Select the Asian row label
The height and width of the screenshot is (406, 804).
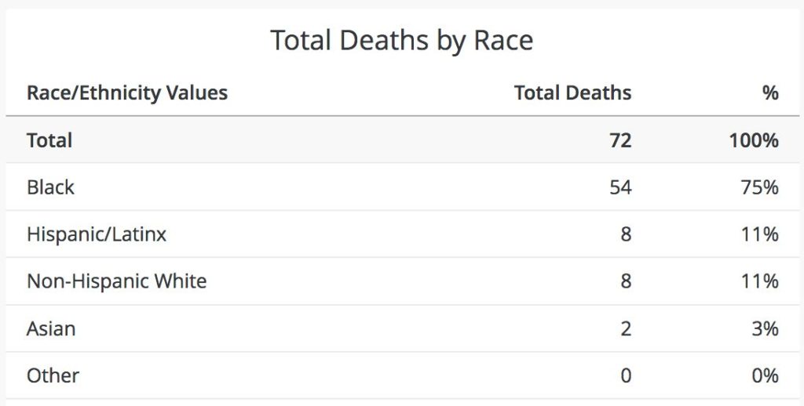51,328
